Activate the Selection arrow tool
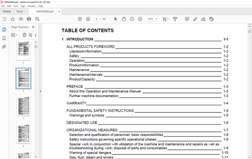Image resolution: width=252 pixels, height=159 pixels. [x=115, y=19]
